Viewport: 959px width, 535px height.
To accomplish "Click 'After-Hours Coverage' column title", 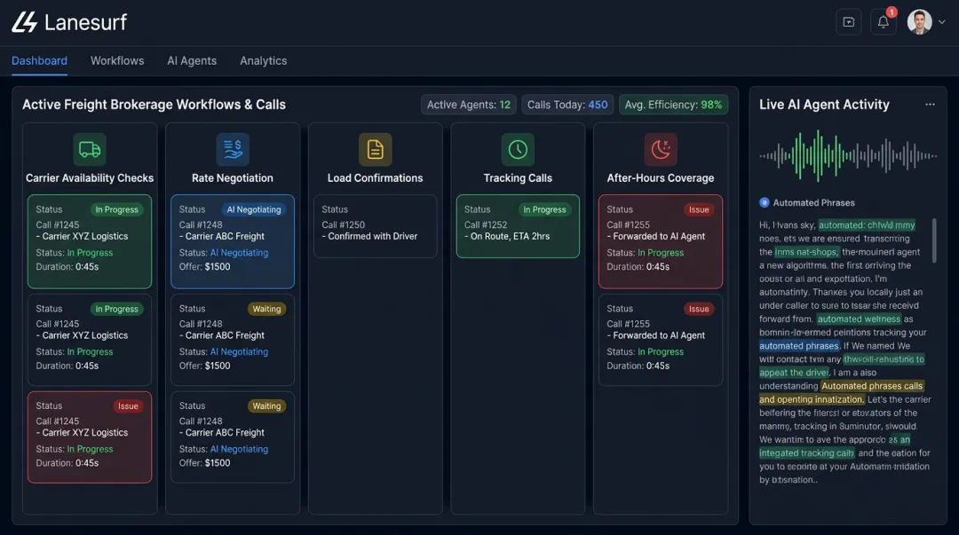I will 661,178.
